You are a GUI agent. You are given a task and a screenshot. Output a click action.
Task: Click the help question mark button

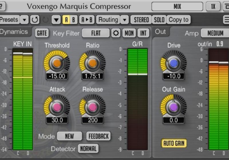pyautogui.click(x=2, y=6)
